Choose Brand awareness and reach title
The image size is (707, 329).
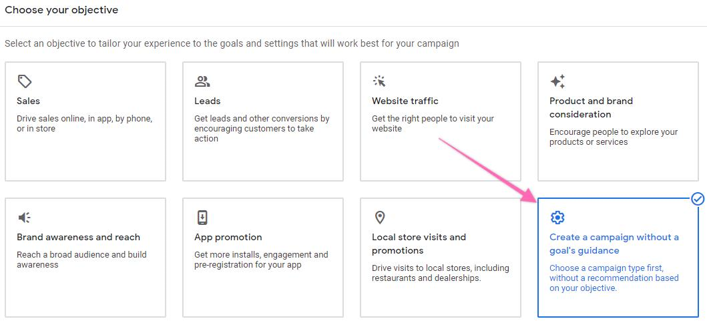click(79, 238)
